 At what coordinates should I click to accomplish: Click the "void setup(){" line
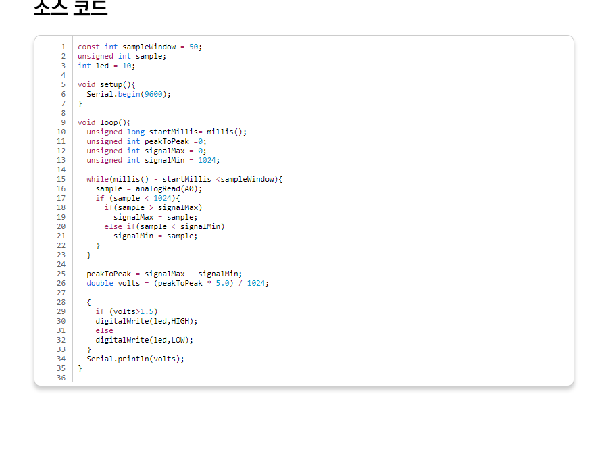tap(106, 85)
